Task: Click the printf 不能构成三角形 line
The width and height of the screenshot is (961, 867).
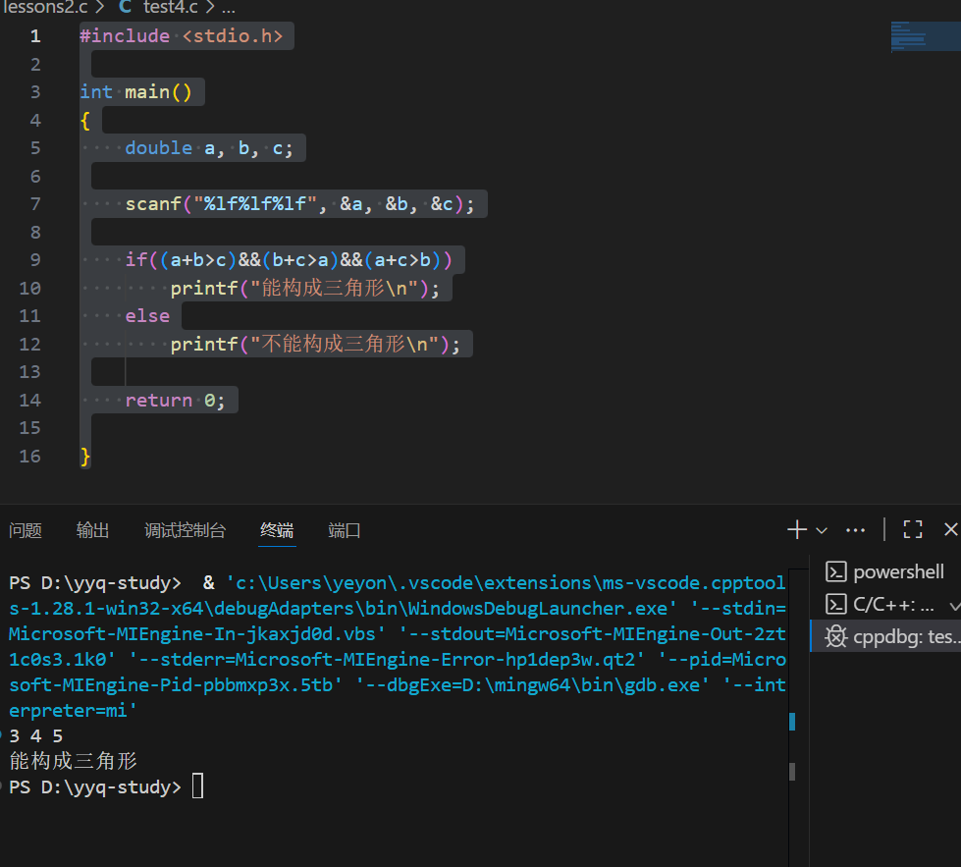Action: 315,344
